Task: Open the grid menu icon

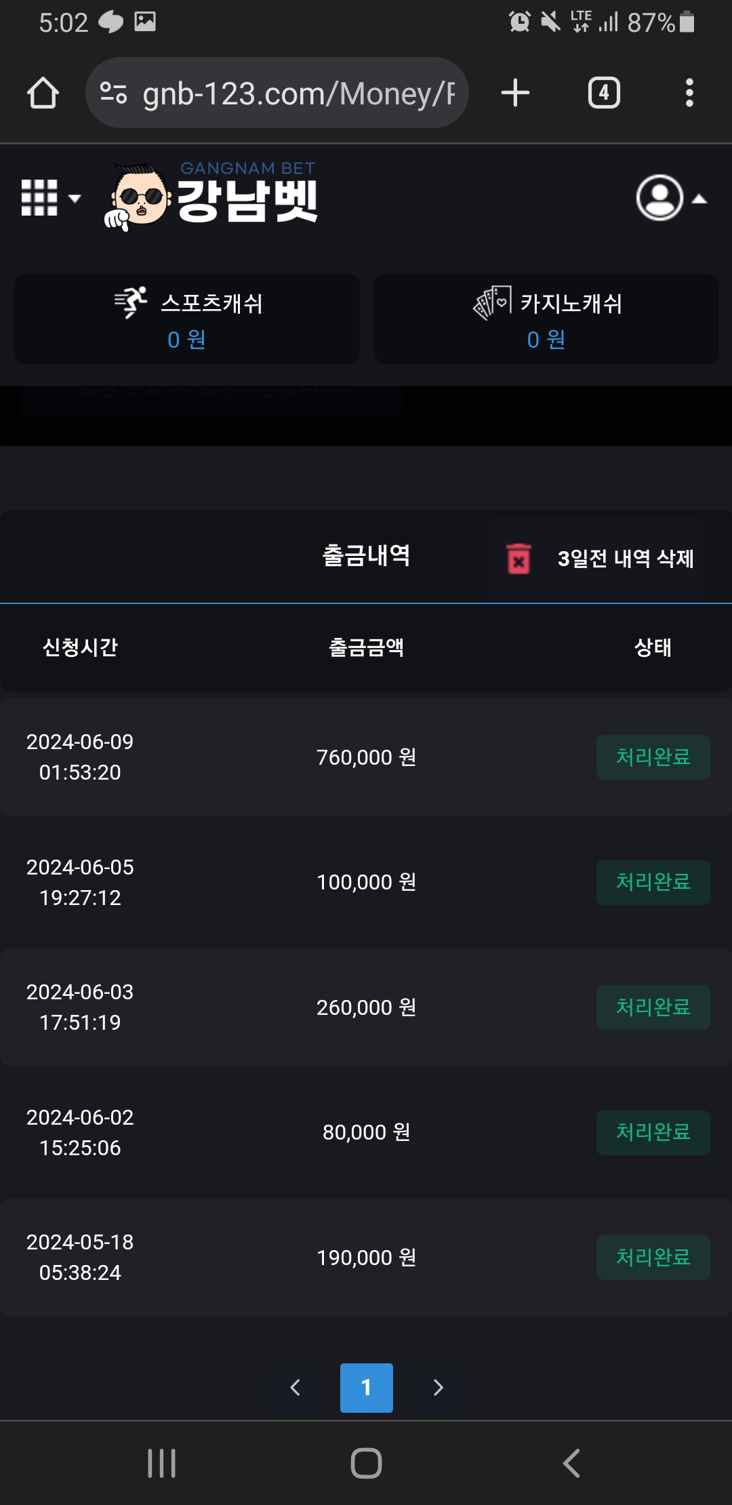Action: click(x=39, y=198)
